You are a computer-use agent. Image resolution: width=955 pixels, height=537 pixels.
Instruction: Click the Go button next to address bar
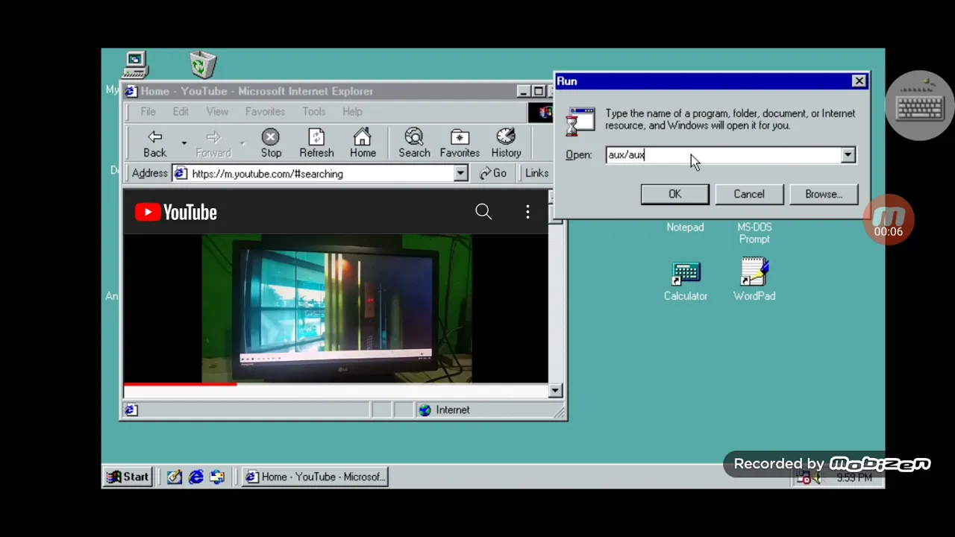(493, 174)
